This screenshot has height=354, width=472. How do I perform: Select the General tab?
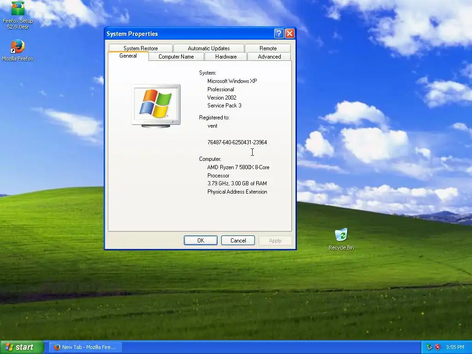click(128, 56)
